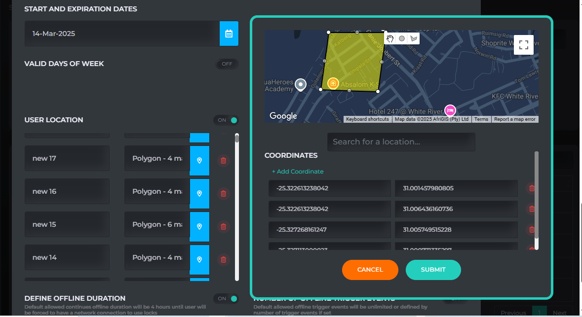Click the AquaHeroes Academy grey map pin
582x317 pixels.
click(301, 85)
